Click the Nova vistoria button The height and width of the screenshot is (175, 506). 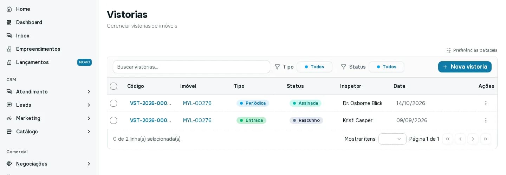click(465, 67)
